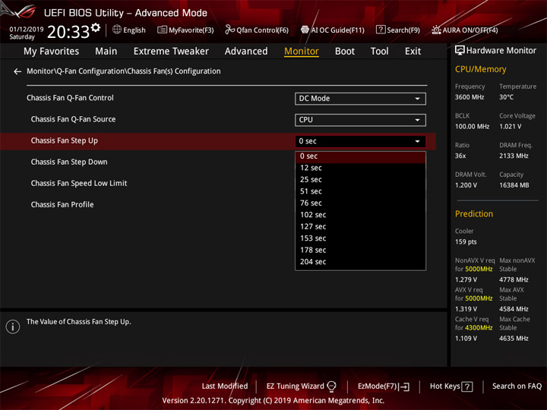Open the Extreme Tweaker tab
This screenshot has width=547, height=410.
[x=171, y=52]
